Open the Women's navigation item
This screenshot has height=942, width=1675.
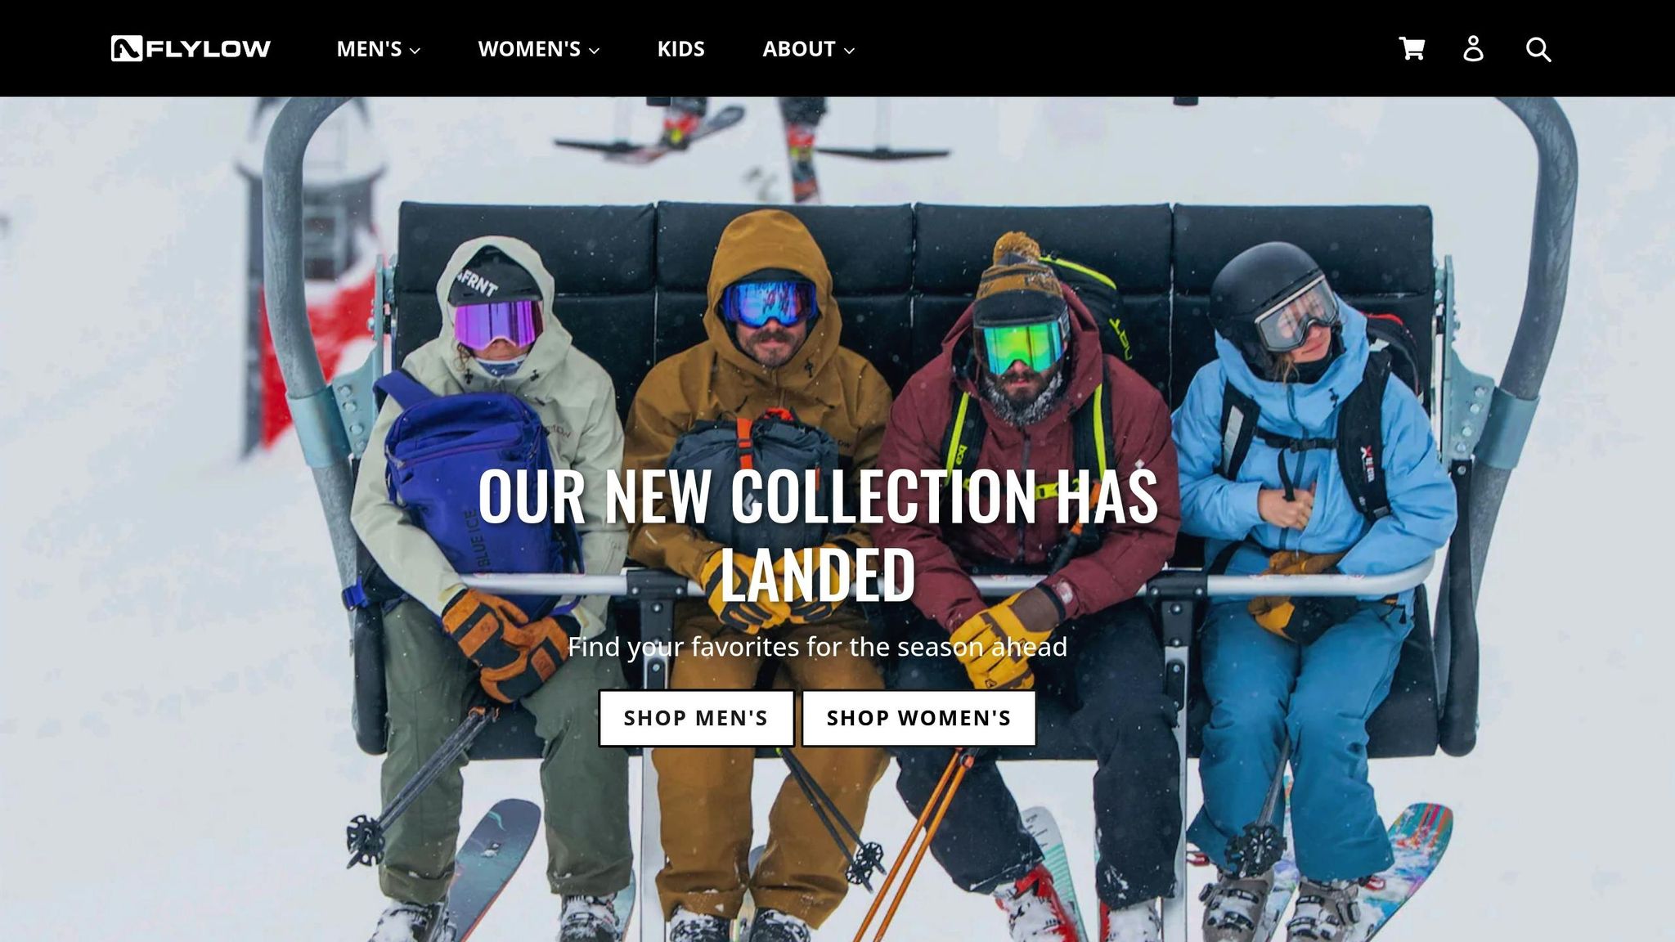539,49
